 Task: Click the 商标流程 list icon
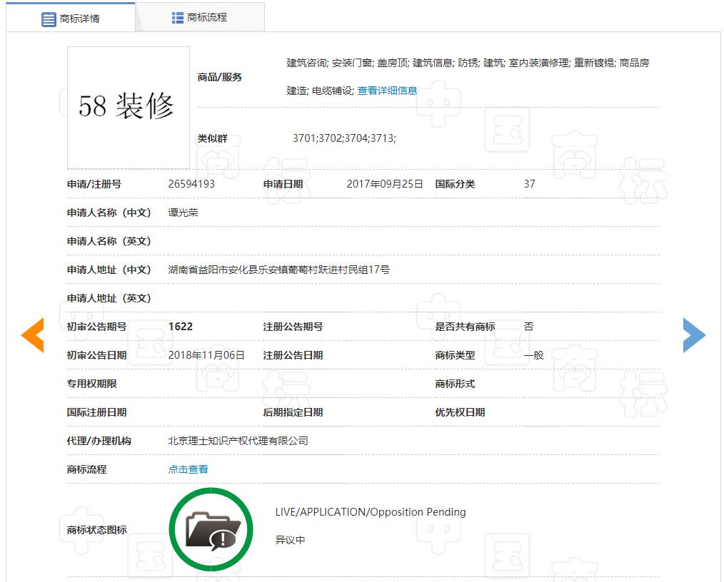pyautogui.click(x=178, y=18)
